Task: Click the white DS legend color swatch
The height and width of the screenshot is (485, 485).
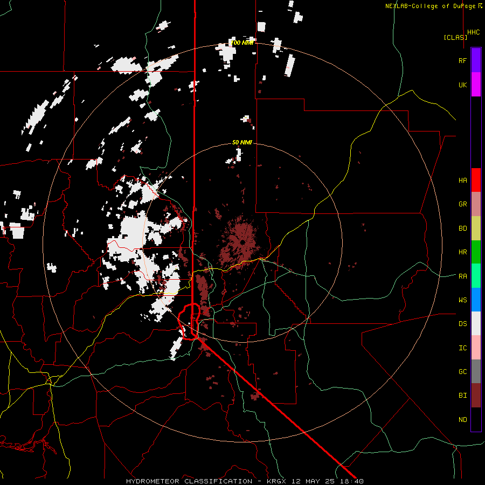Action: [476, 323]
